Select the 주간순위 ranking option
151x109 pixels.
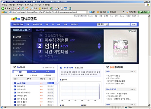(34, 75)
